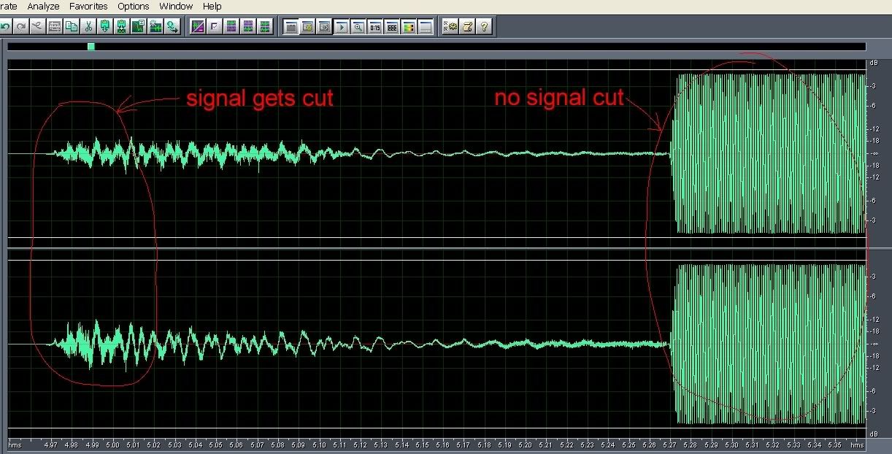
Task: Click the green marker on the position bar
Action: click(91, 47)
